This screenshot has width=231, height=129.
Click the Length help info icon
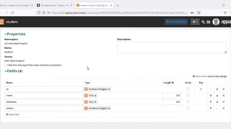pos(173,83)
